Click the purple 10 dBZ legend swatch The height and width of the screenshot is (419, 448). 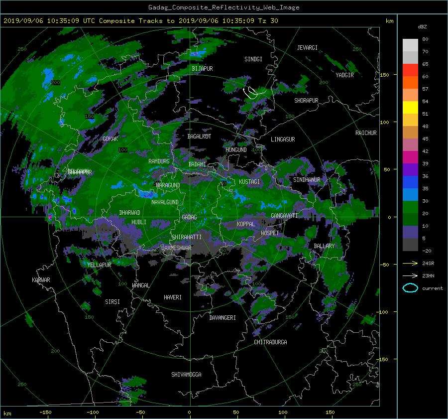pos(410,232)
